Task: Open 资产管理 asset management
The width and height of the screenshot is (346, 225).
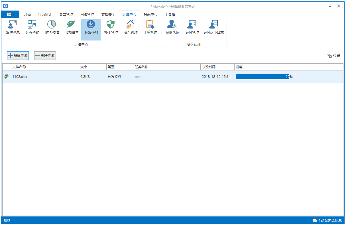Action: [131, 27]
